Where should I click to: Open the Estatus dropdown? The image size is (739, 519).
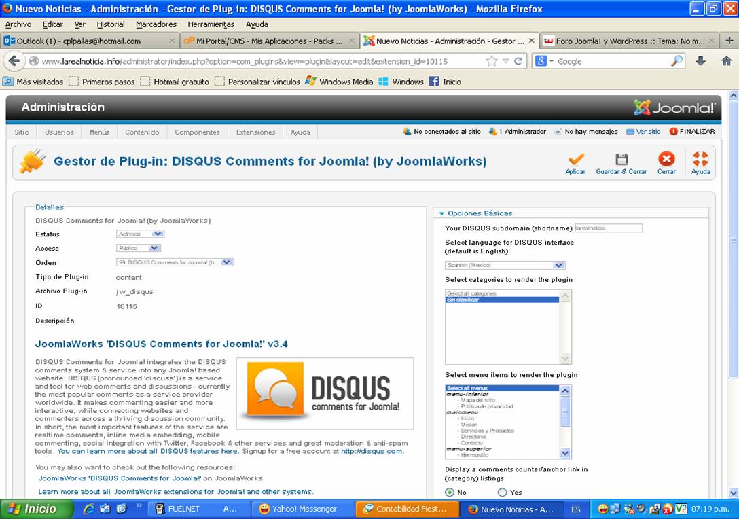click(140, 234)
